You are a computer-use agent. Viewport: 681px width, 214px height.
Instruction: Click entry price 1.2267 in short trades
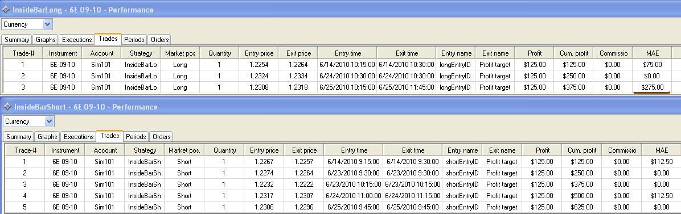pyautogui.click(x=264, y=162)
